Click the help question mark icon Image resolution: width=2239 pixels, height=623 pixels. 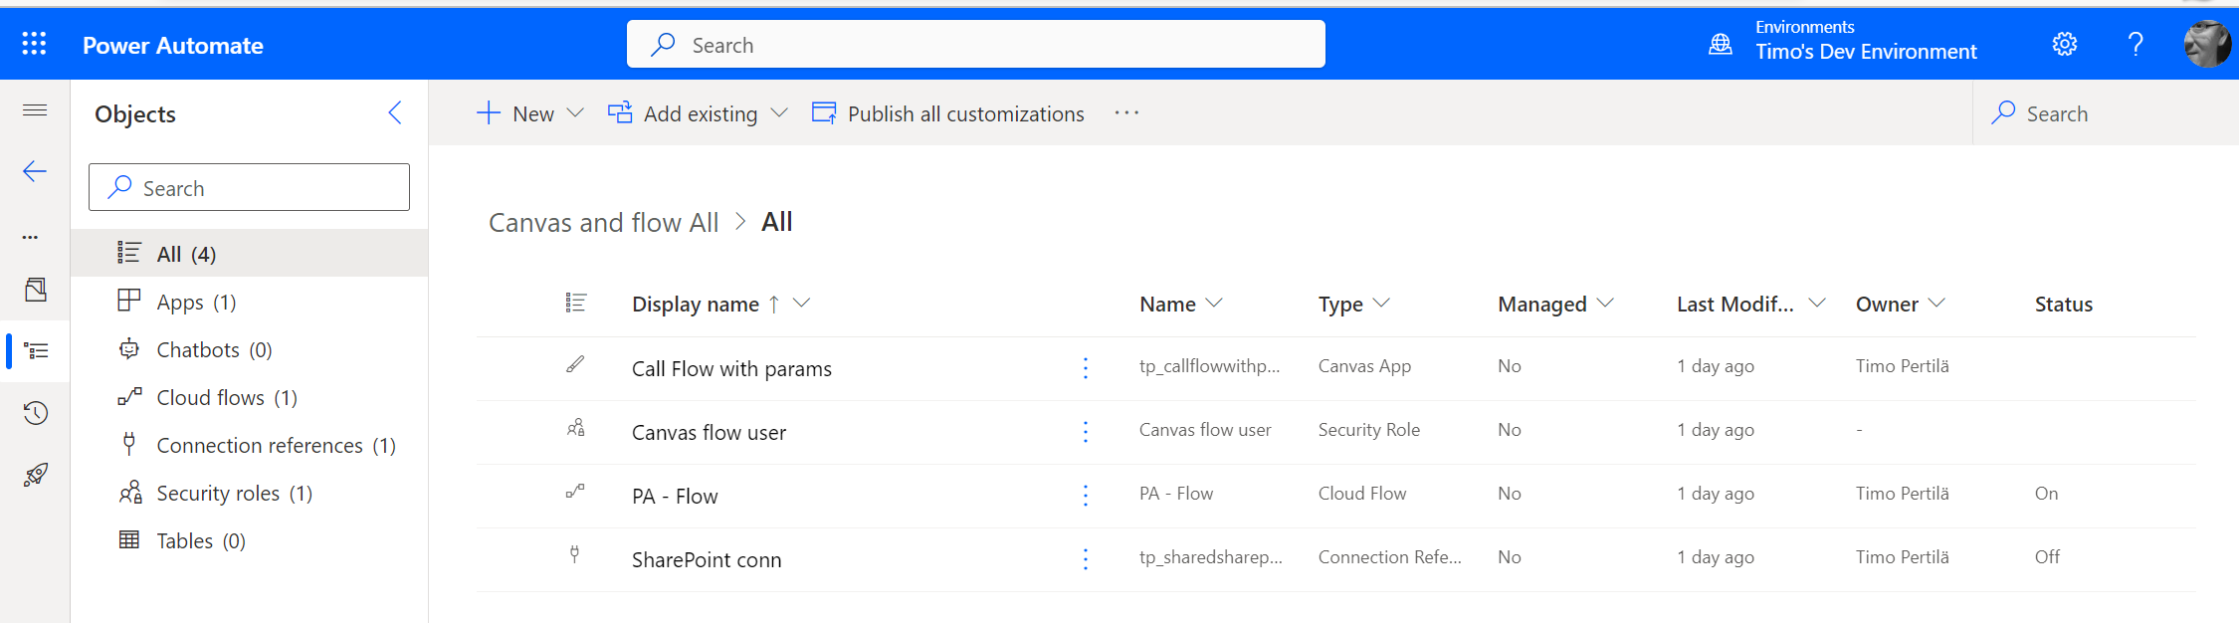pos(2135,44)
